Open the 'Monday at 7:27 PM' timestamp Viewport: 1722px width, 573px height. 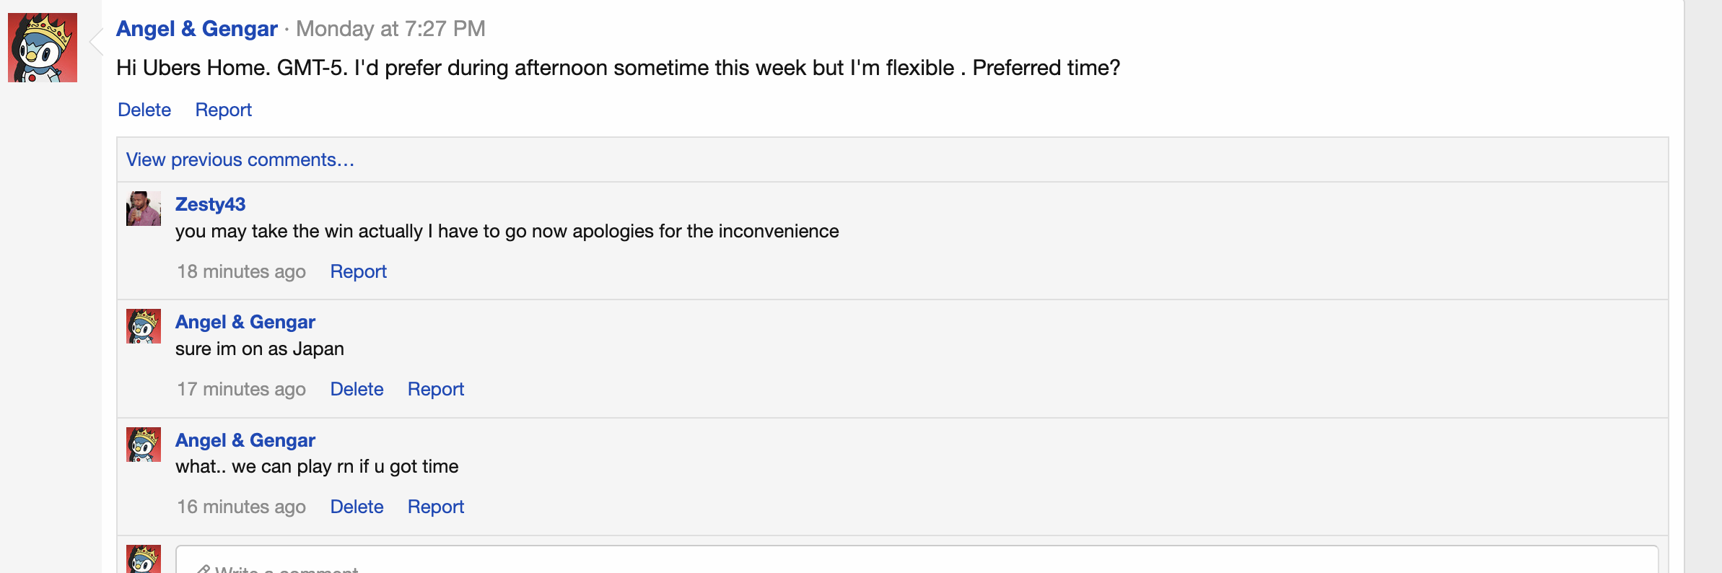(390, 29)
